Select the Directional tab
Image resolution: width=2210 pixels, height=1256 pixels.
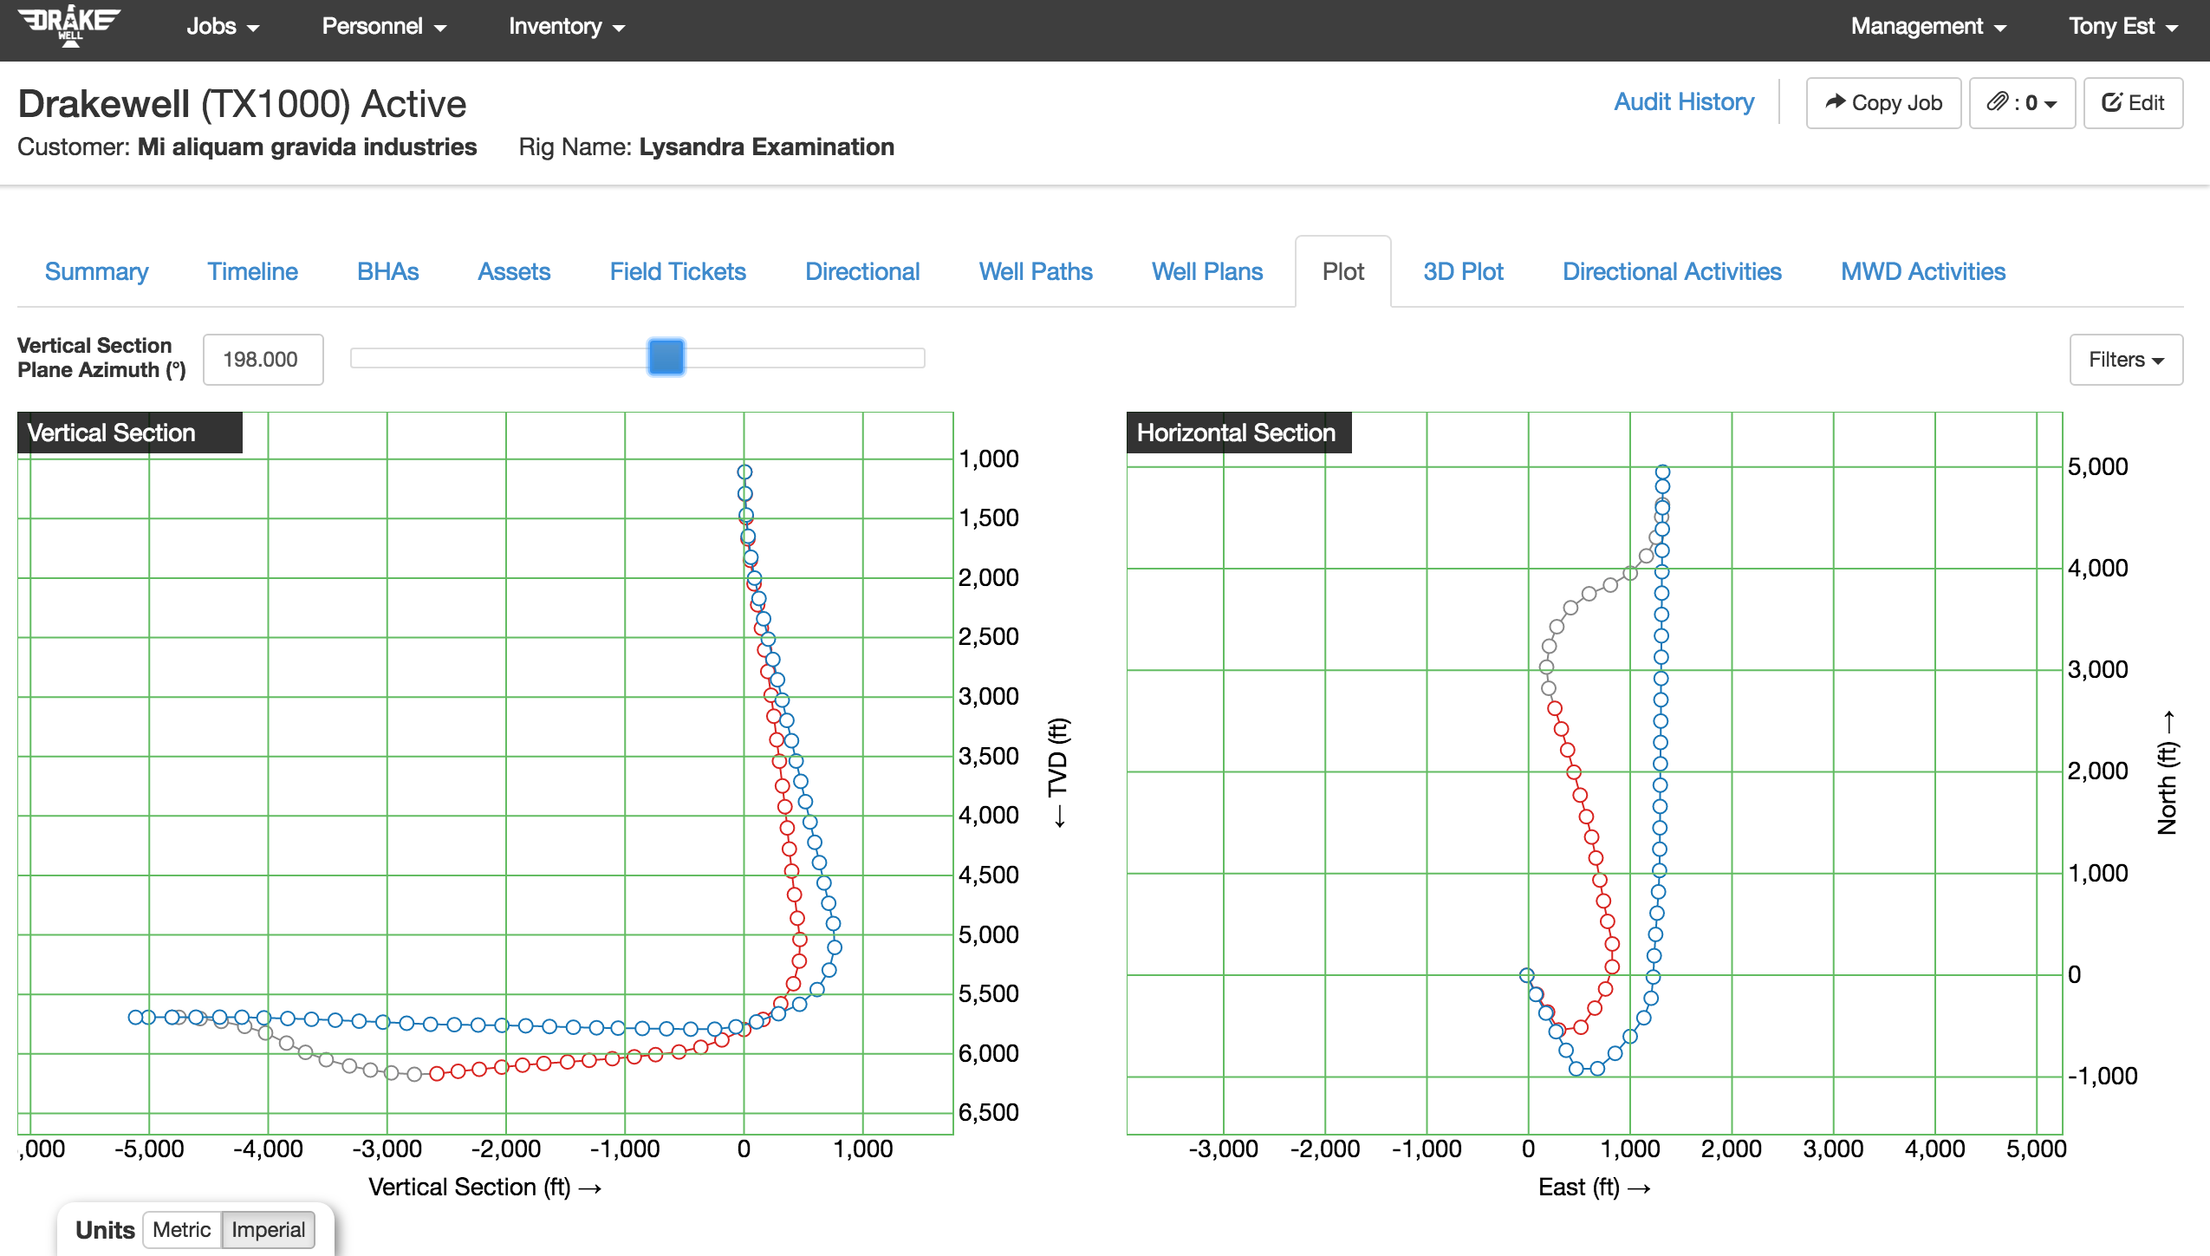[x=862, y=272]
